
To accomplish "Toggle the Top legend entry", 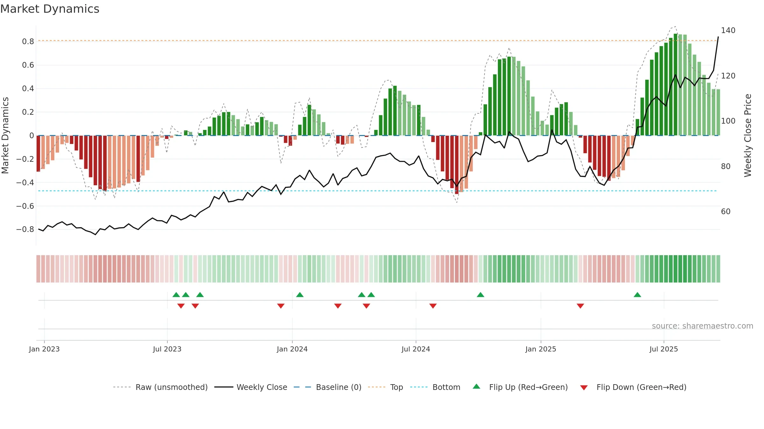I will (386, 387).
